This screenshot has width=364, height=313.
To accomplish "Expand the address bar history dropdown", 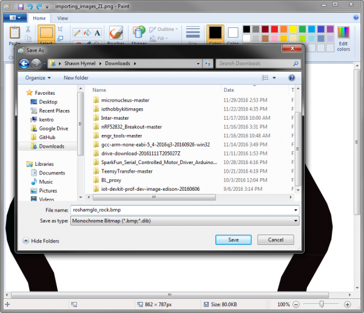I will click(x=198, y=64).
